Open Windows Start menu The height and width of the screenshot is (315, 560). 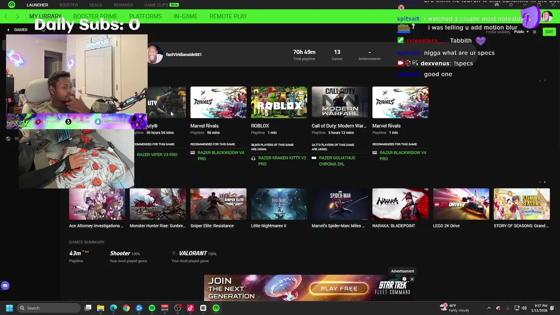click(x=9, y=308)
